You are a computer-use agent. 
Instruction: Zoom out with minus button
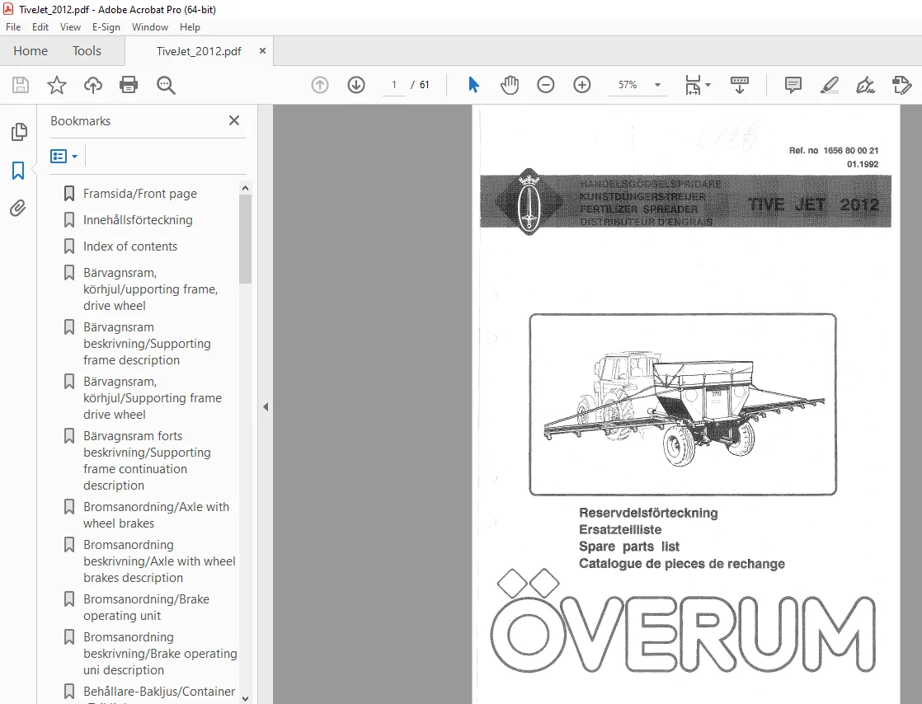[x=546, y=85]
